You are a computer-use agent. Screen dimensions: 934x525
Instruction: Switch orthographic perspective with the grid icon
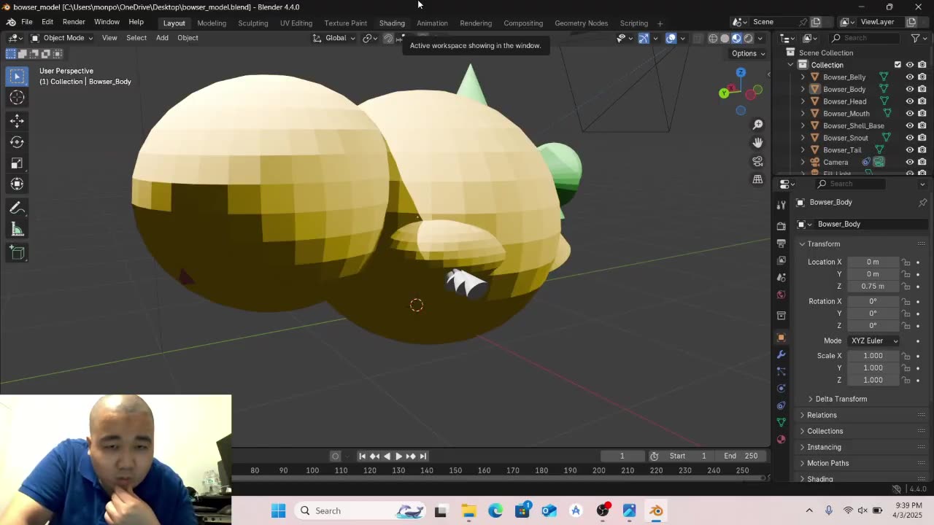757,179
